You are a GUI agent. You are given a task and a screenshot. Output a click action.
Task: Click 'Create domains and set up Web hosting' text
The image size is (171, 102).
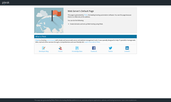click(86, 24)
